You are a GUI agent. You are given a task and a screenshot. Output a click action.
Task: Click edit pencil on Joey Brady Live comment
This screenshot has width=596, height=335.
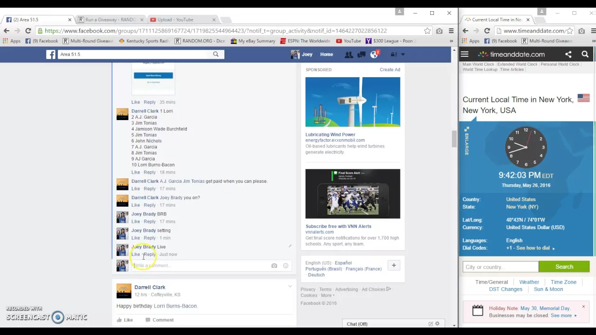[290, 246]
